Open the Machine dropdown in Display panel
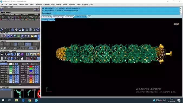The width and height of the screenshot is (183, 103). pyautogui.click(x=29, y=39)
